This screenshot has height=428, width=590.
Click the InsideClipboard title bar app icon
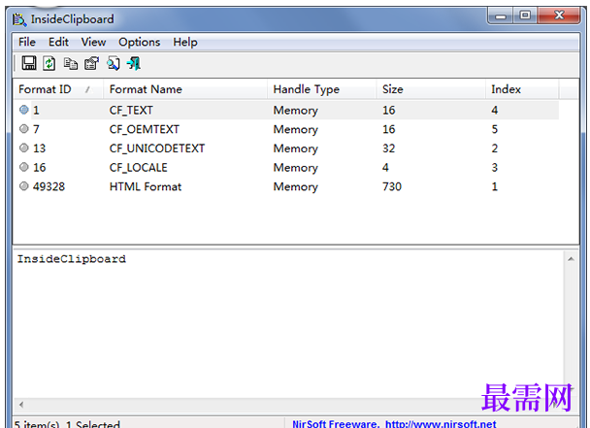pyautogui.click(x=19, y=19)
